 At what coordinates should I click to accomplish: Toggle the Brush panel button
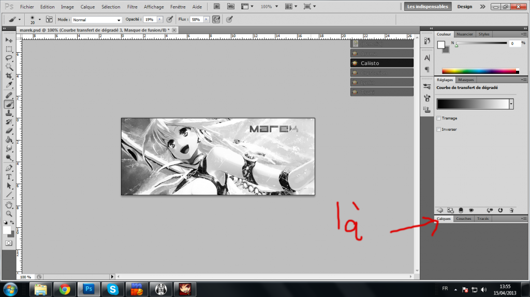[49, 20]
